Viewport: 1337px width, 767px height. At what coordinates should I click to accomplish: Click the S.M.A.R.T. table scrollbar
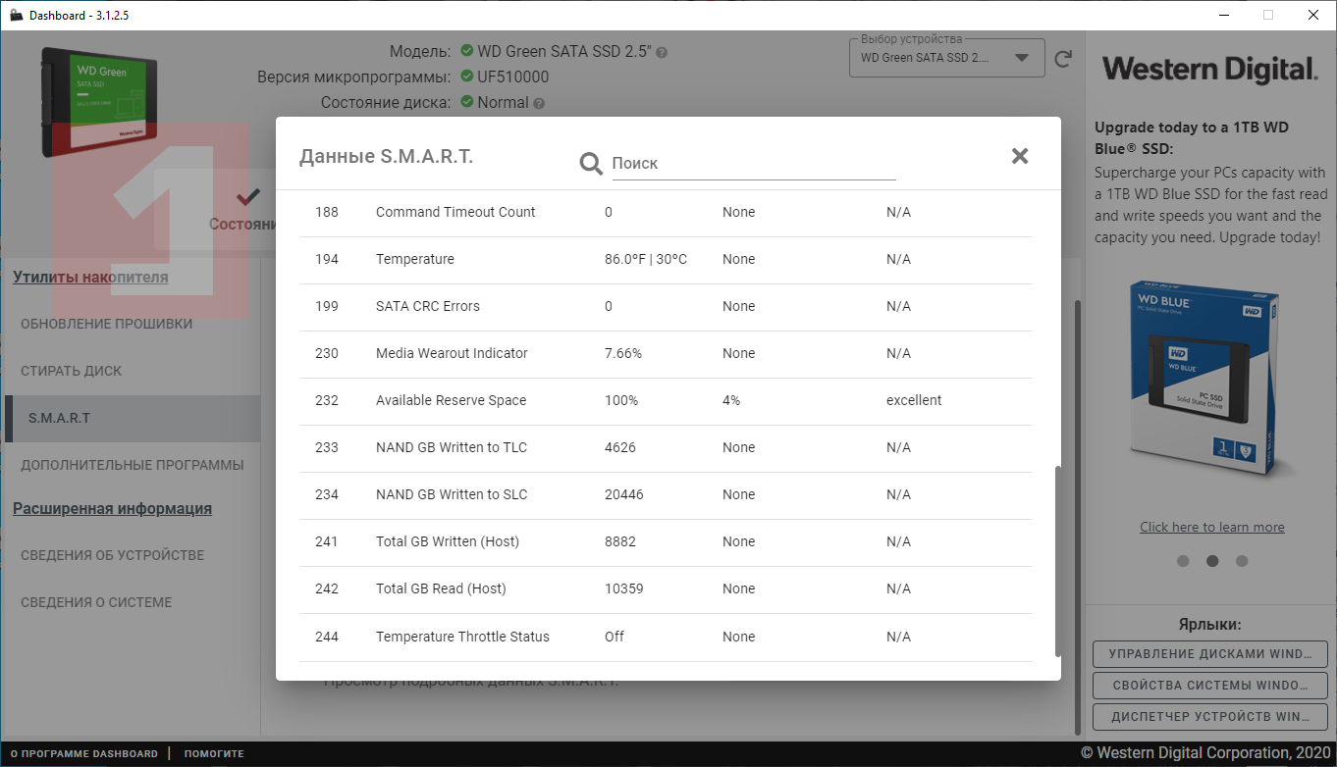click(x=1057, y=559)
